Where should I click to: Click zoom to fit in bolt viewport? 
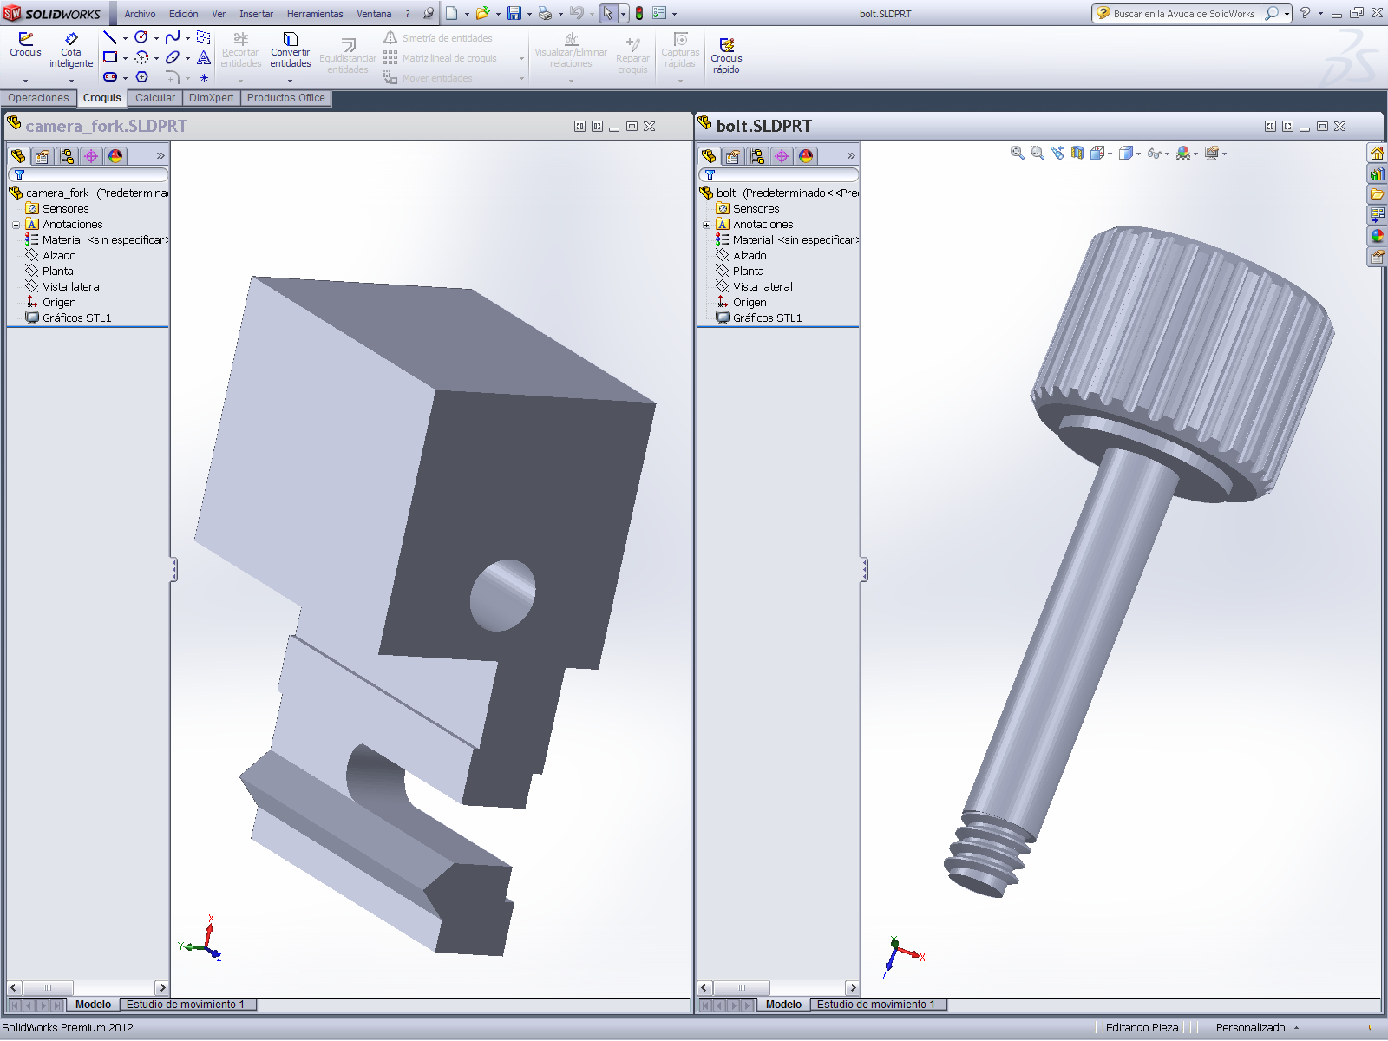1017,154
